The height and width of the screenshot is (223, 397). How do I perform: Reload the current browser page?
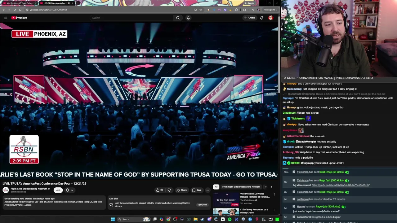coord(15,10)
